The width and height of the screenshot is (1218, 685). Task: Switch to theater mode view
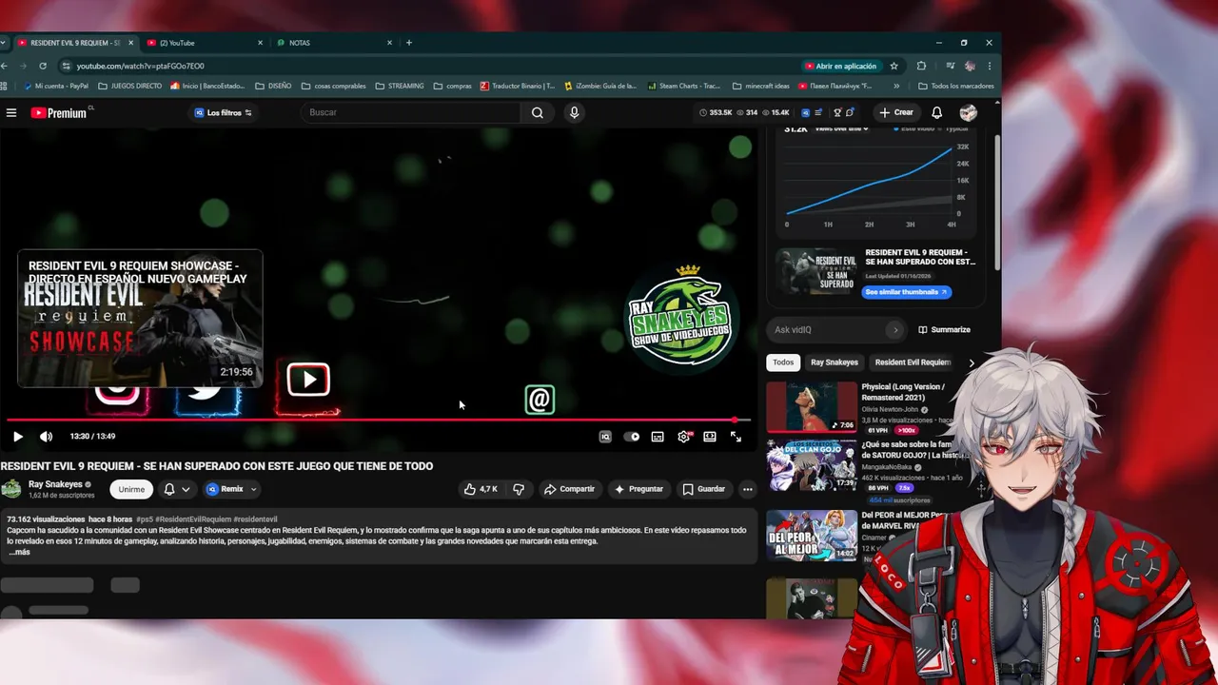(x=710, y=437)
